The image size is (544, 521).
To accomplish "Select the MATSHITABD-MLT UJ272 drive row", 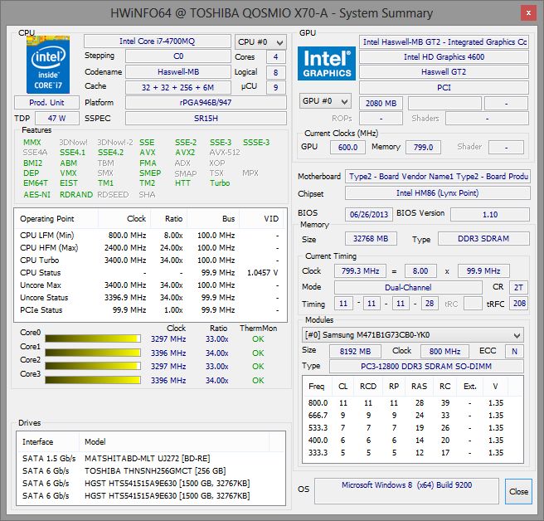I will [x=151, y=459].
